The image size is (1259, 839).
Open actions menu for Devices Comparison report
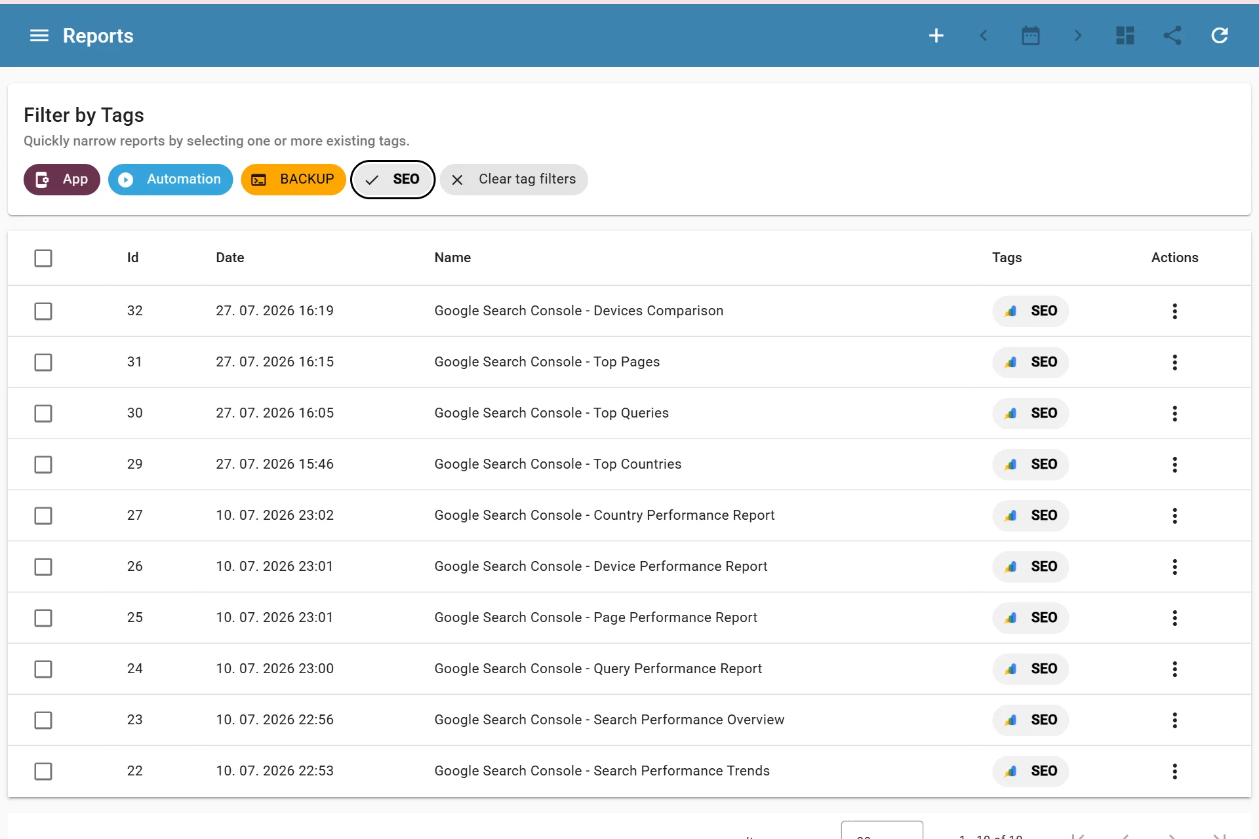(x=1174, y=311)
